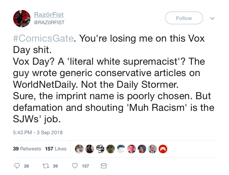Follow the RazörFist account
Viewport: 229px width, 175px height.
[x=184, y=18]
